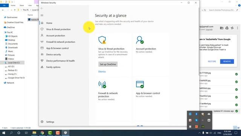Toggle the hamburger navigation menu
The width and height of the screenshot is (241, 136).
click(42, 15)
